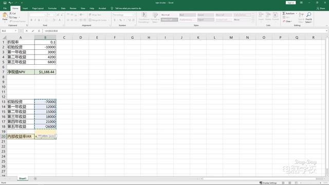This screenshot has height=185, width=329.
Task: Click the Clear eraser button
Action: [287, 22]
